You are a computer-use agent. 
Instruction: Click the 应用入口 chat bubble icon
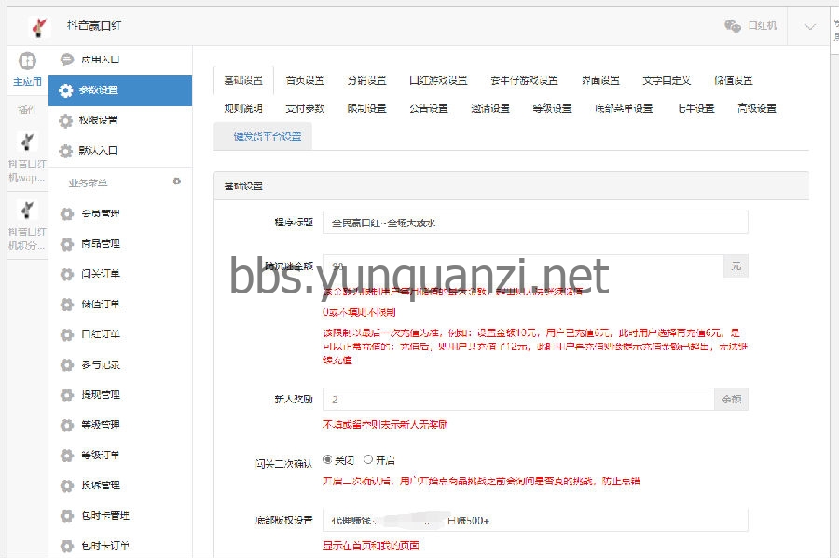(x=66, y=60)
